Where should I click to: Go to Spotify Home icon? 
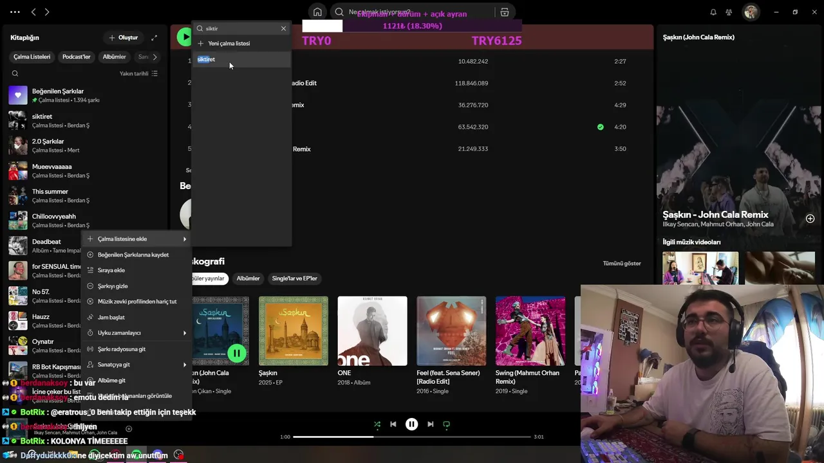pos(317,12)
